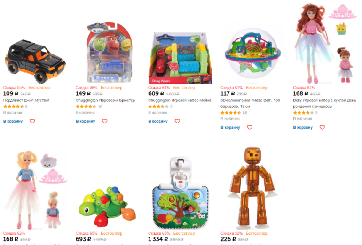Open Нордпласт Джип Мустанг product title
This screenshot has height=245, width=362.
(26, 100)
